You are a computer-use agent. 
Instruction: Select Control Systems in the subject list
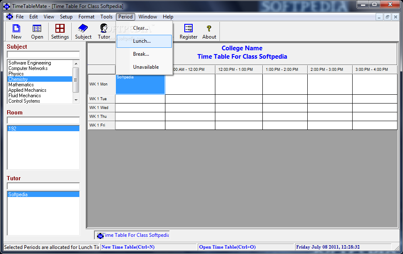(40, 101)
